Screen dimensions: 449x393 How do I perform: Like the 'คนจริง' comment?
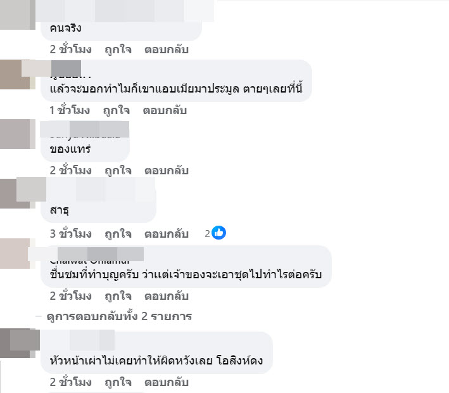118,49
